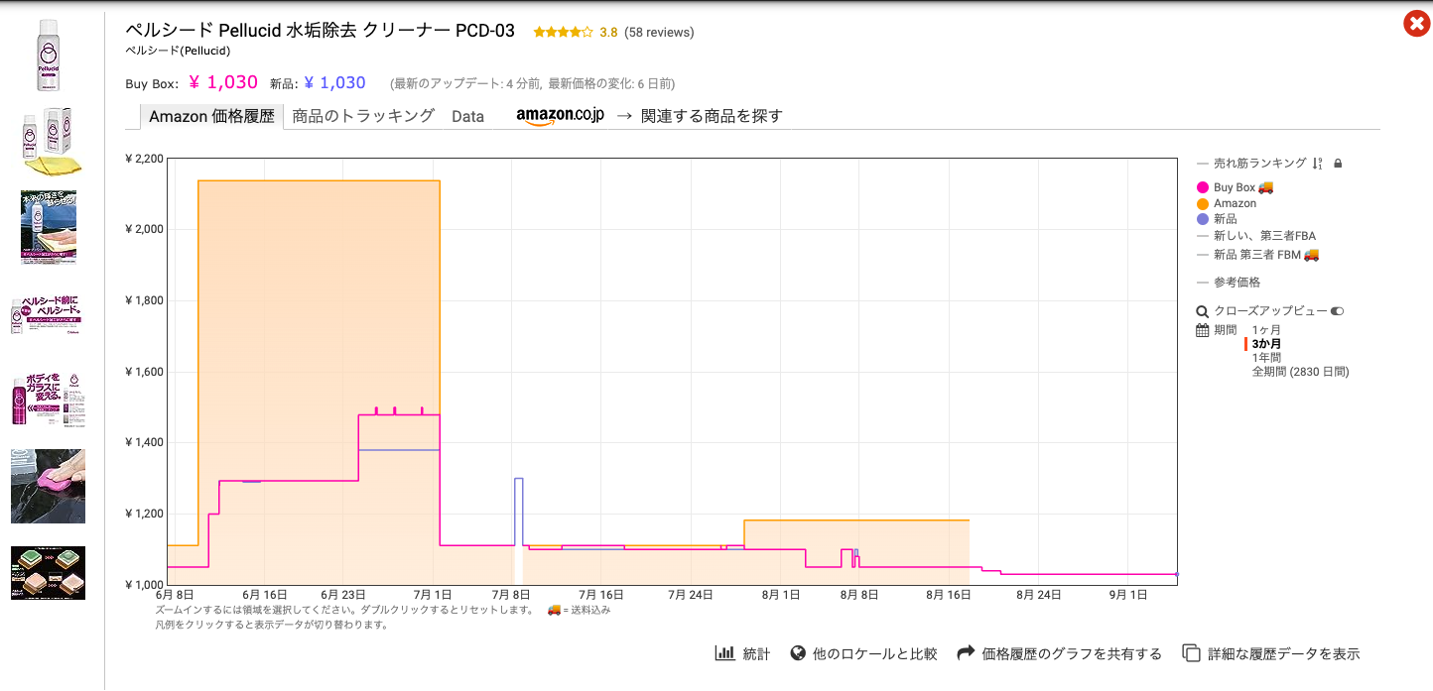1433x691 pixels.
Task: Open the Data tab
Action: [467, 116]
